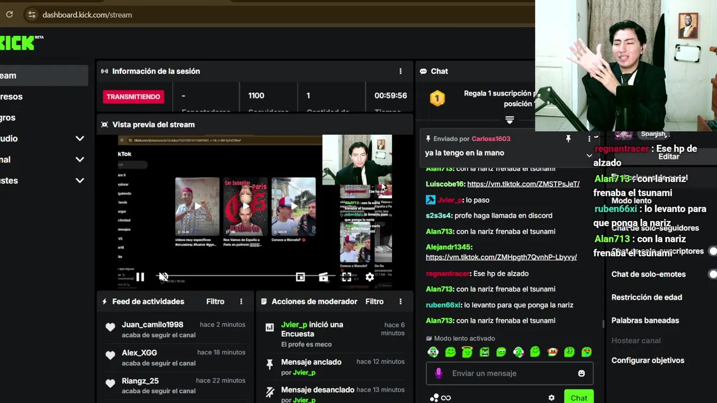Open Alejandr1345's TikTok link in chat

tap(501, 257)
